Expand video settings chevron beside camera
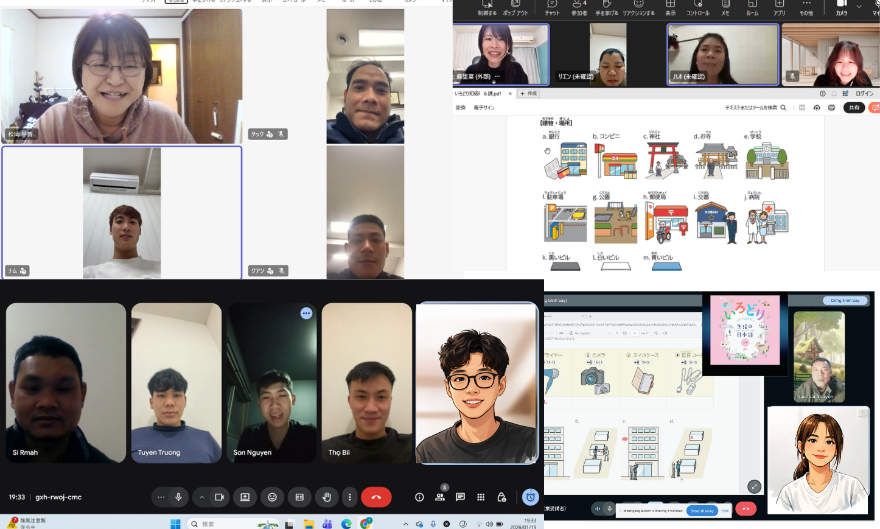 pyautogui.click(x=202, y=497)
